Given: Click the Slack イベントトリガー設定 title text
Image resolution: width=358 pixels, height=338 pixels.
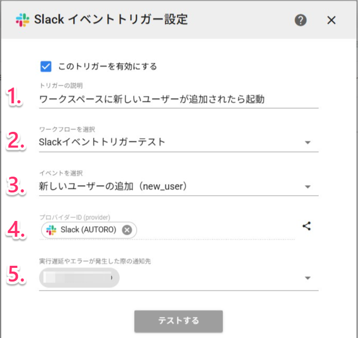Looking at the screenshot, I should click(x=111, y=21).
